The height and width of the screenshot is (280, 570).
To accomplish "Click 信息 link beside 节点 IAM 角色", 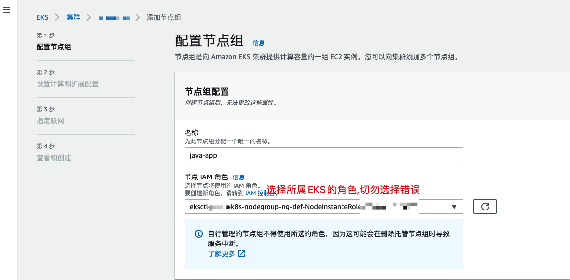I will [239, 177].
